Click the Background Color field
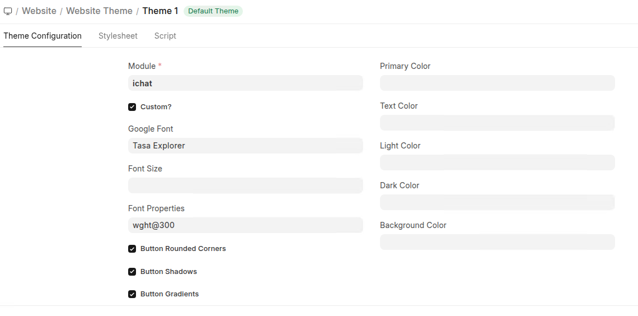 tap(497, 243)
